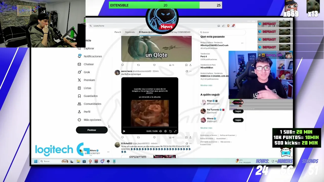Expand footer 'Más opciones' link

(x=226, y=142)
